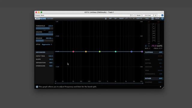Open the PRESET menu in plugin toolbar
Screen dimensions: 192x108
click(121, 19)
